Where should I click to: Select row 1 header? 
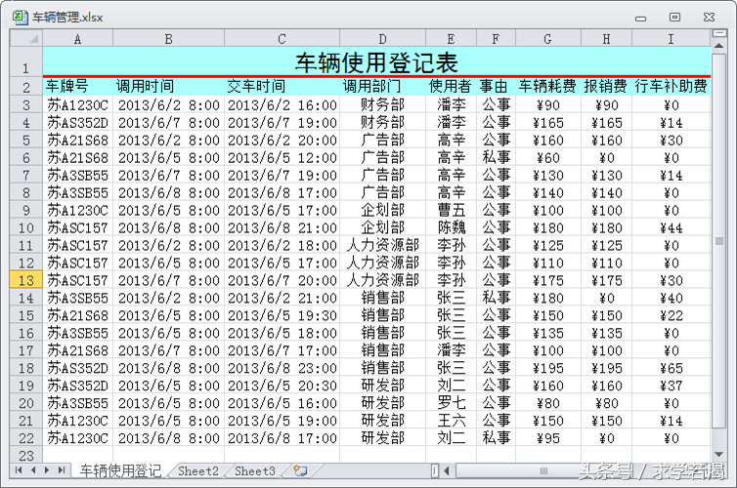(26, 61)
